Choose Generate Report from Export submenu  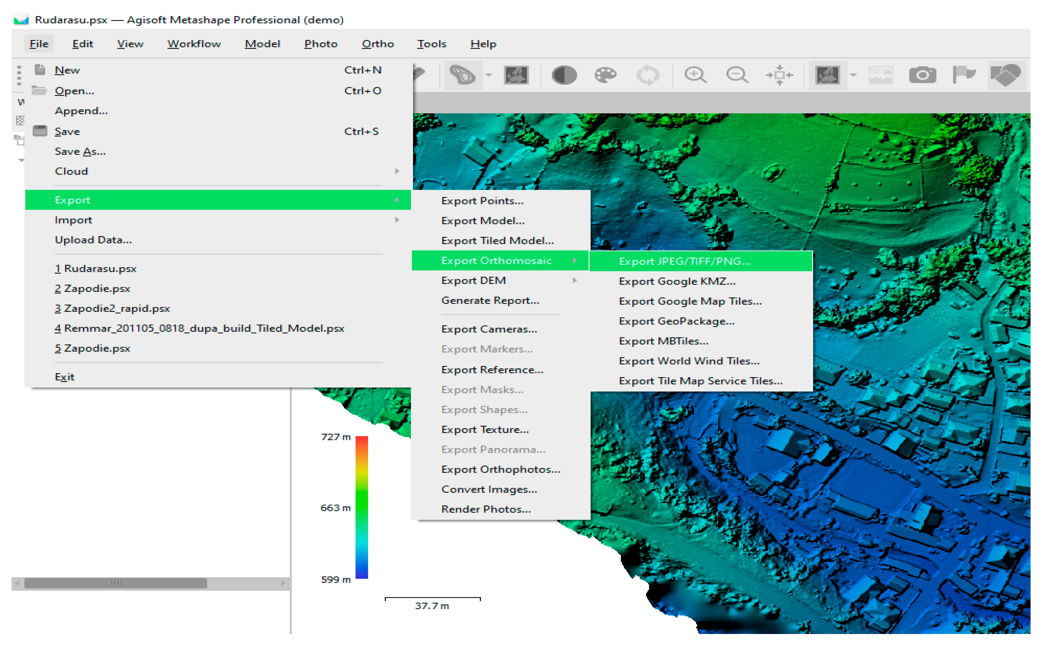pos(490,301)
